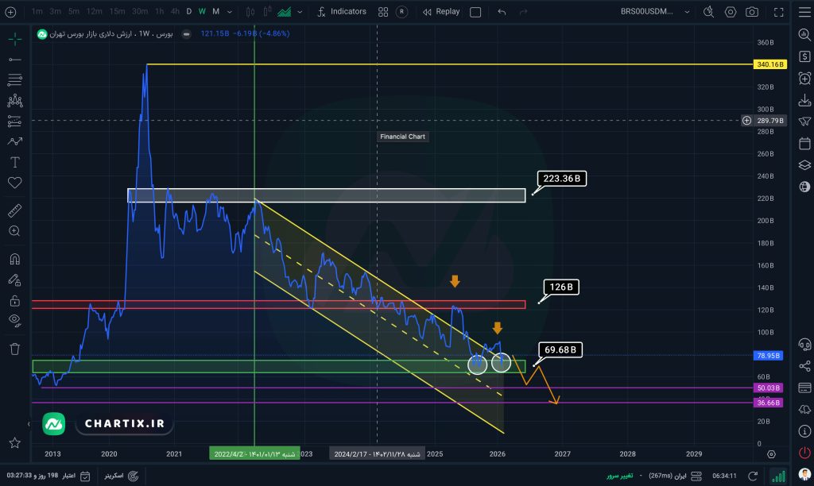Select the Text drawing tool
Screen dimensions: 814x486
click(14, 162)
